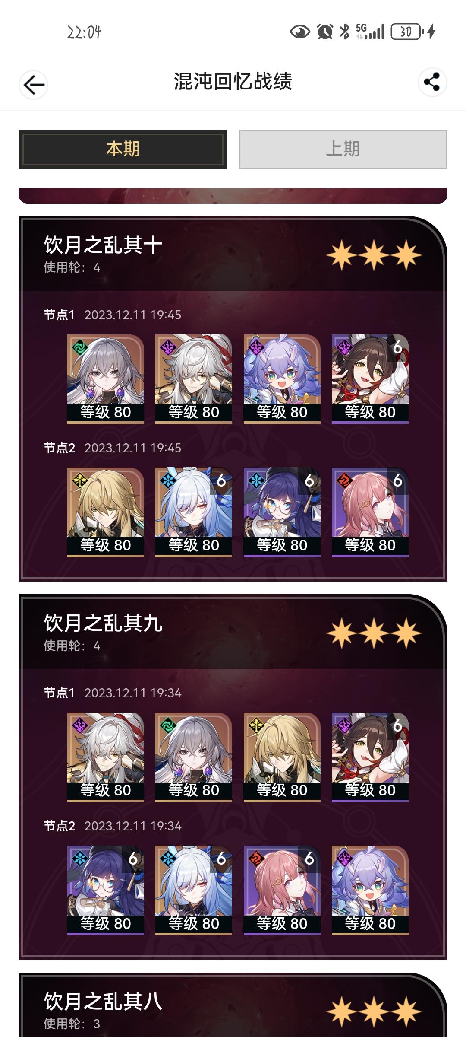Tap fire element icon on pink-haired 其九 portrait
Viewport: 466px width, 1037px height.
click(x=256, y=858)
